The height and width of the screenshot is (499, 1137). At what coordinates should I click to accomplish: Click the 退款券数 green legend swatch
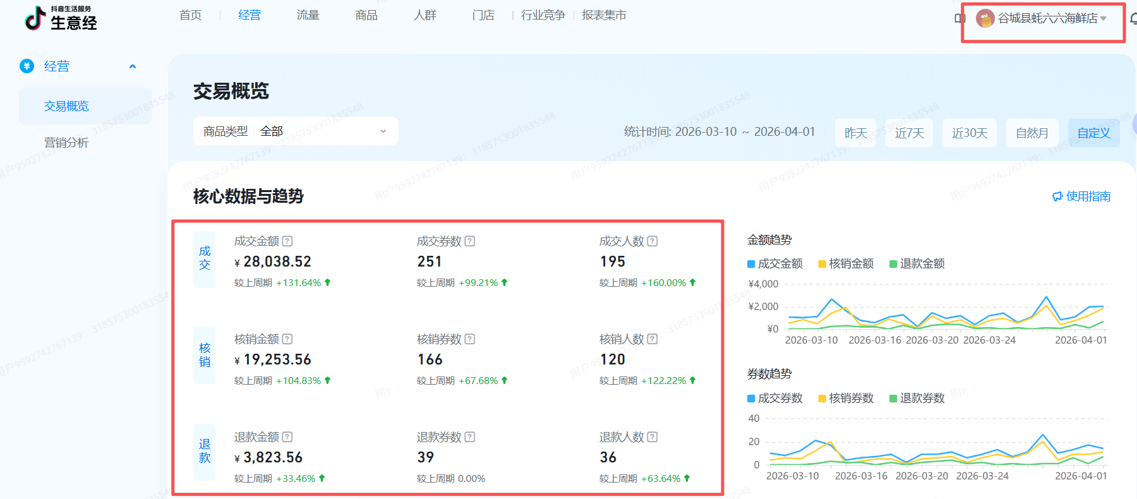893,399
